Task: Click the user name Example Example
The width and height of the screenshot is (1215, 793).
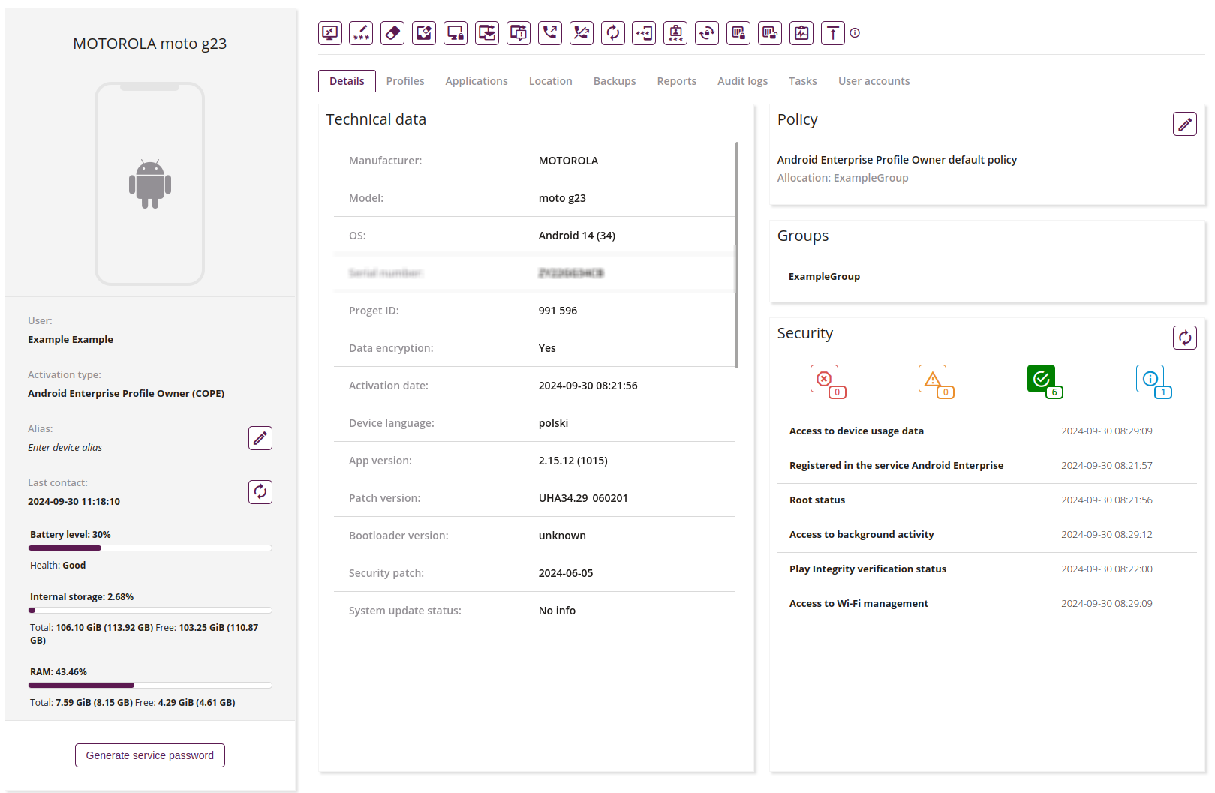Action: point(71,340)
